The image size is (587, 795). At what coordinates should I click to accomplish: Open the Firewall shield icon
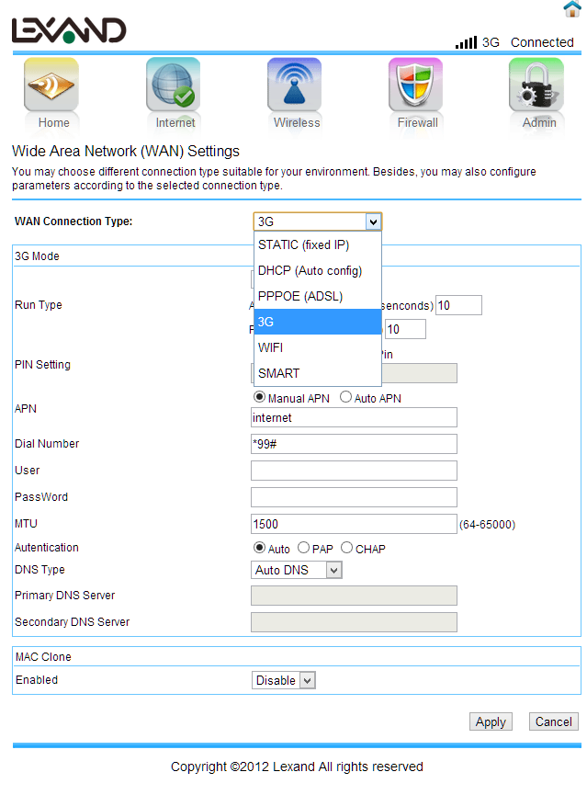(x=415, y=85)
